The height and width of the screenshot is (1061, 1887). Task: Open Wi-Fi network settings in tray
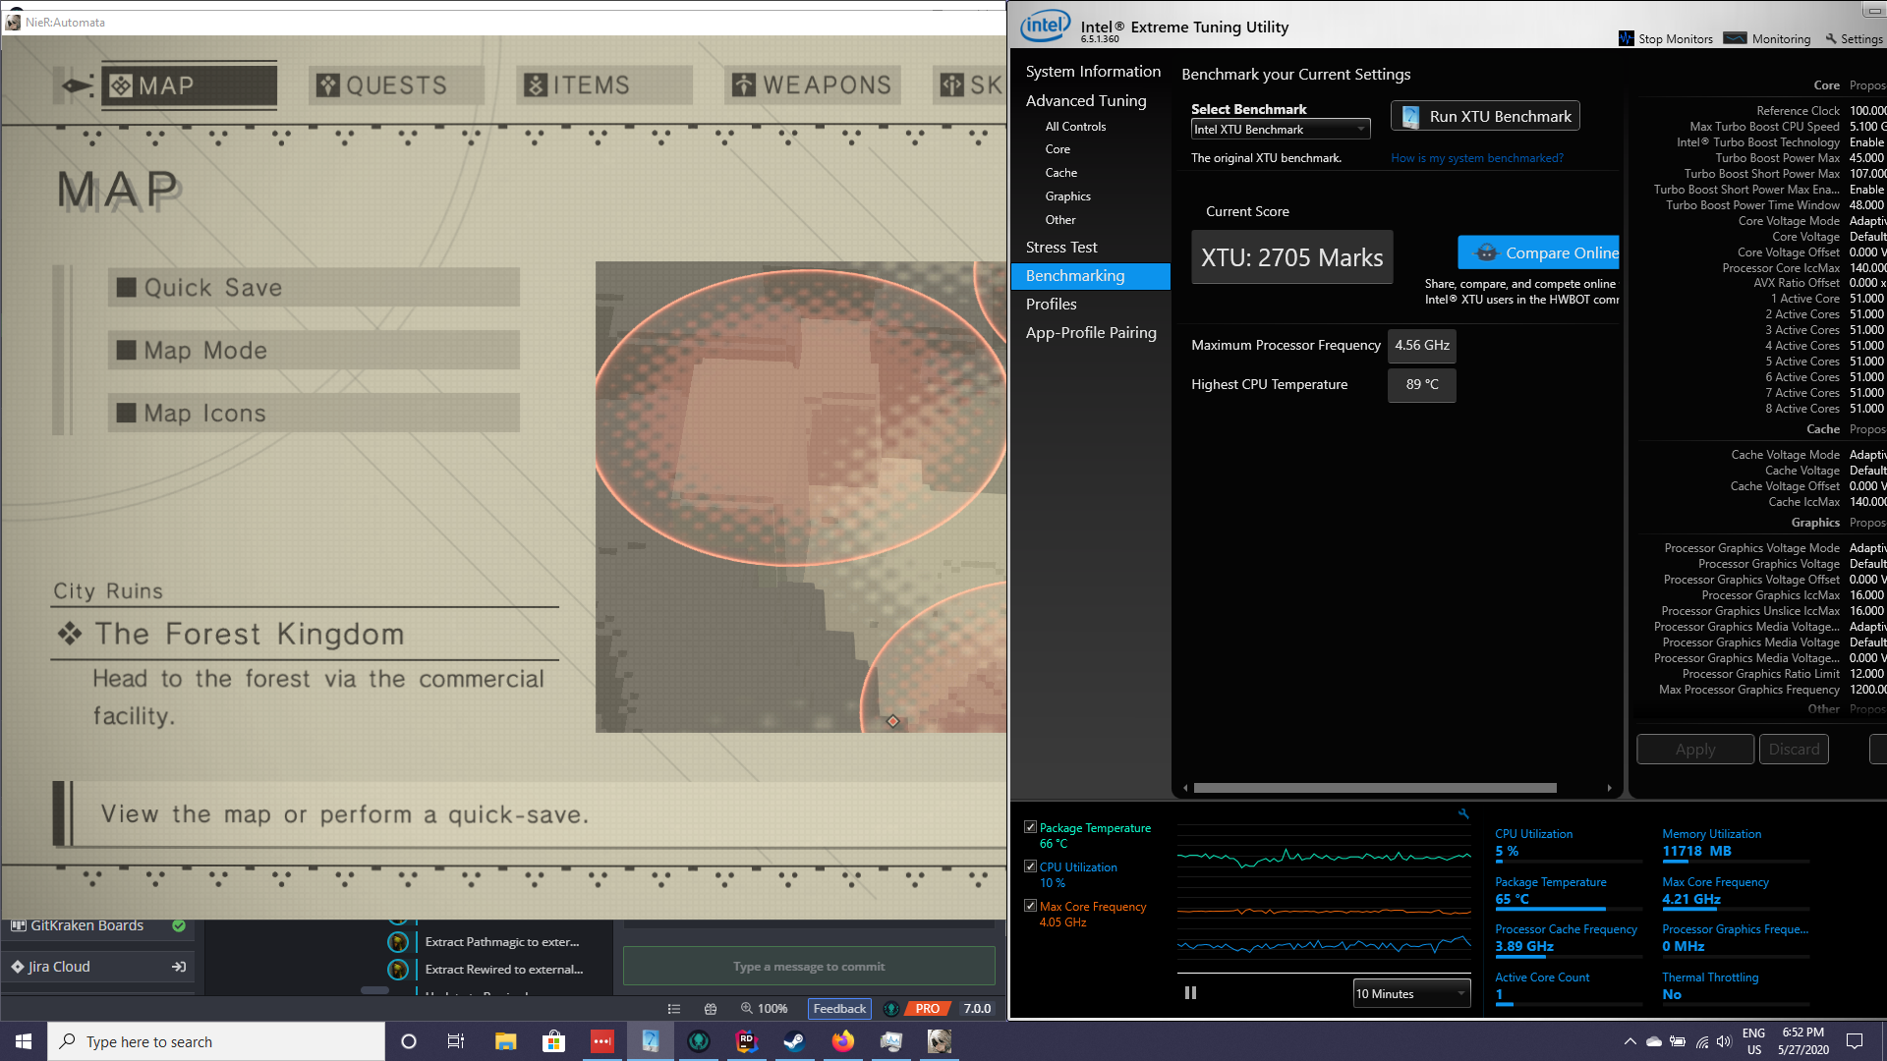1702,1041
